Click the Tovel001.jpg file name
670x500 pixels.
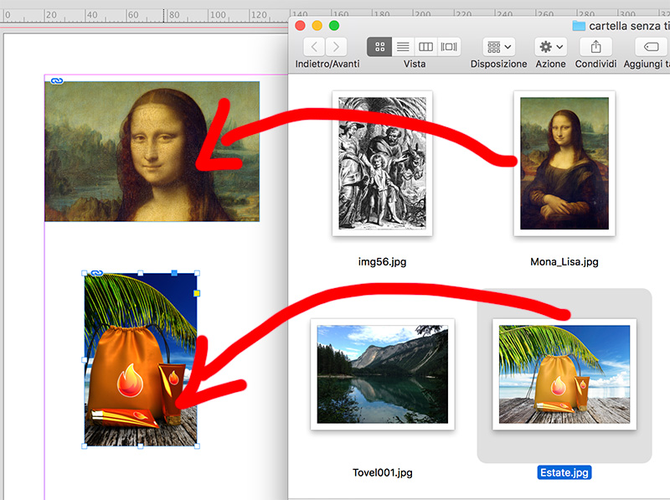[383, 472]
